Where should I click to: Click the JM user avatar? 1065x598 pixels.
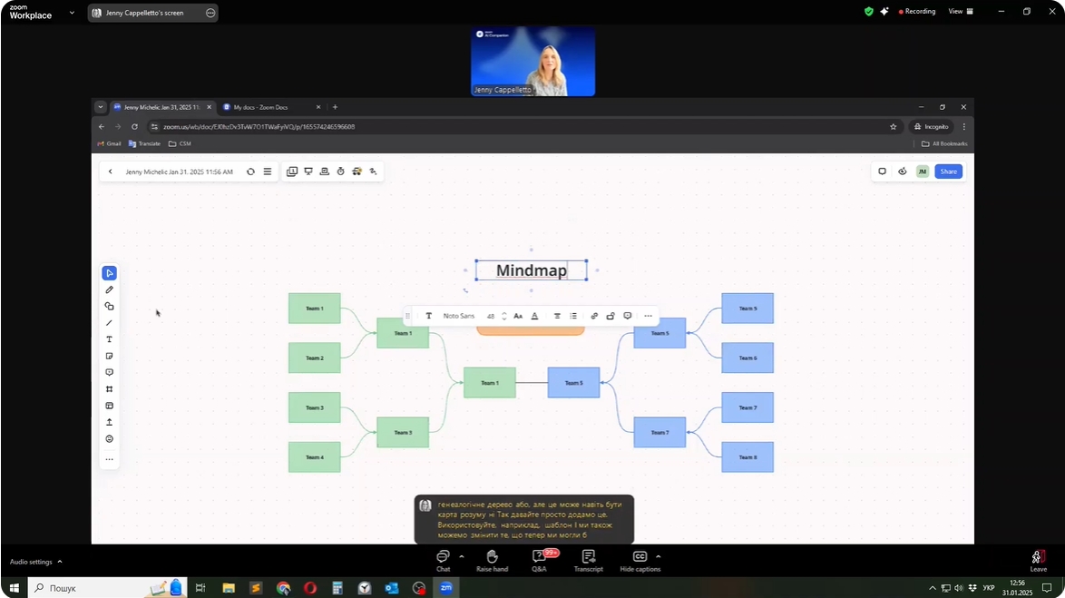click(x=923, y=172)
